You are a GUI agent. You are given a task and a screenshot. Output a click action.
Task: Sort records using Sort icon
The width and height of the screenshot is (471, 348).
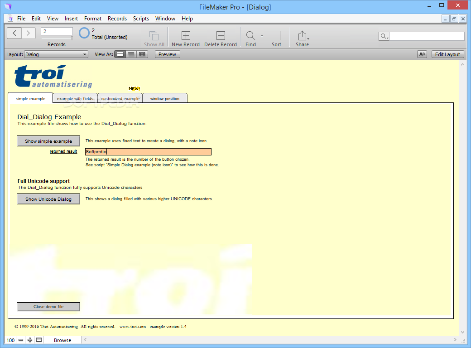(276, 36)
